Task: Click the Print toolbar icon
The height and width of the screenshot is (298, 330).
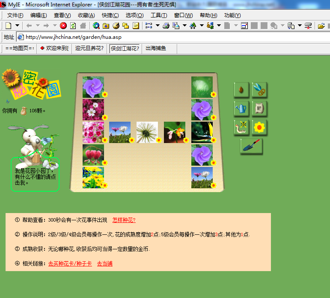Action: point(166,26)
